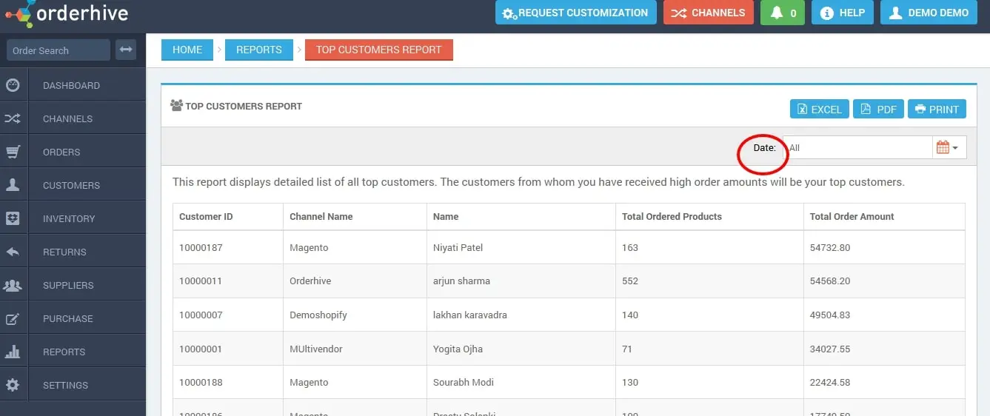This screenshot has width=990, height=416.
Task: Click the Returns arrow icon in sidebar
Action: tap(13, 252)
